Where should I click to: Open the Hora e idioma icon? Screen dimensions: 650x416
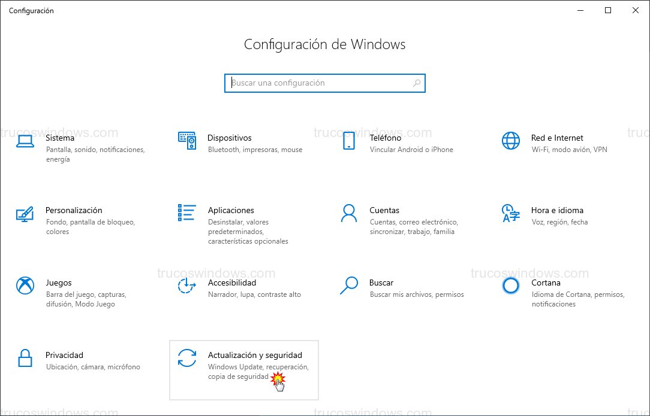510,214
